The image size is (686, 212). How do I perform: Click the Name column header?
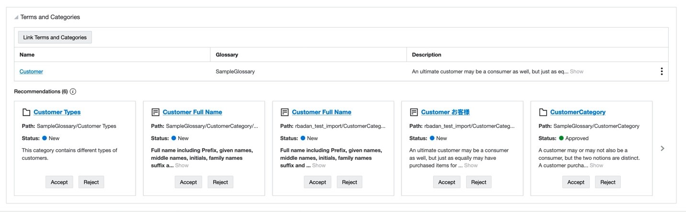pos(27,55)
